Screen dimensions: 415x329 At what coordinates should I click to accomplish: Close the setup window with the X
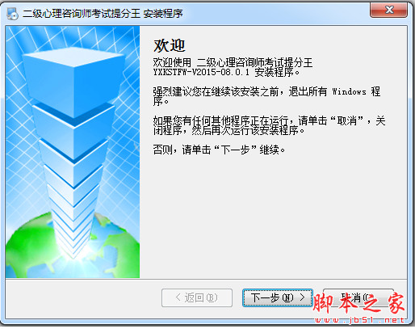tap(388, 11)
